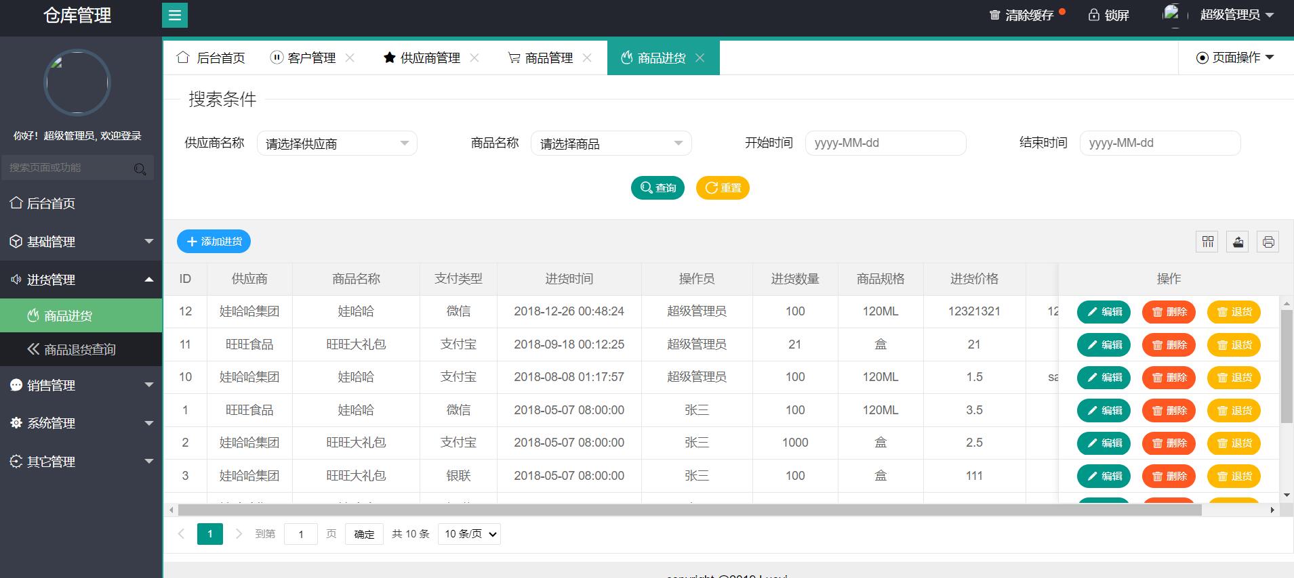This screenshot has height=578, width=1294.
Task: Delete the row with ID 12
Action: [x=1169, y=312]
